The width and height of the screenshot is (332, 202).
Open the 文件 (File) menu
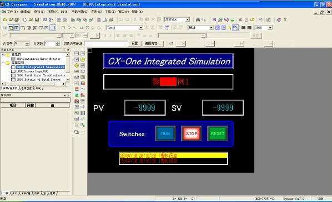click(9, 12)
